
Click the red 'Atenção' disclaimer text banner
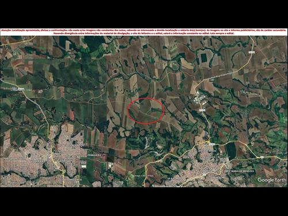[x=144, y=32]
